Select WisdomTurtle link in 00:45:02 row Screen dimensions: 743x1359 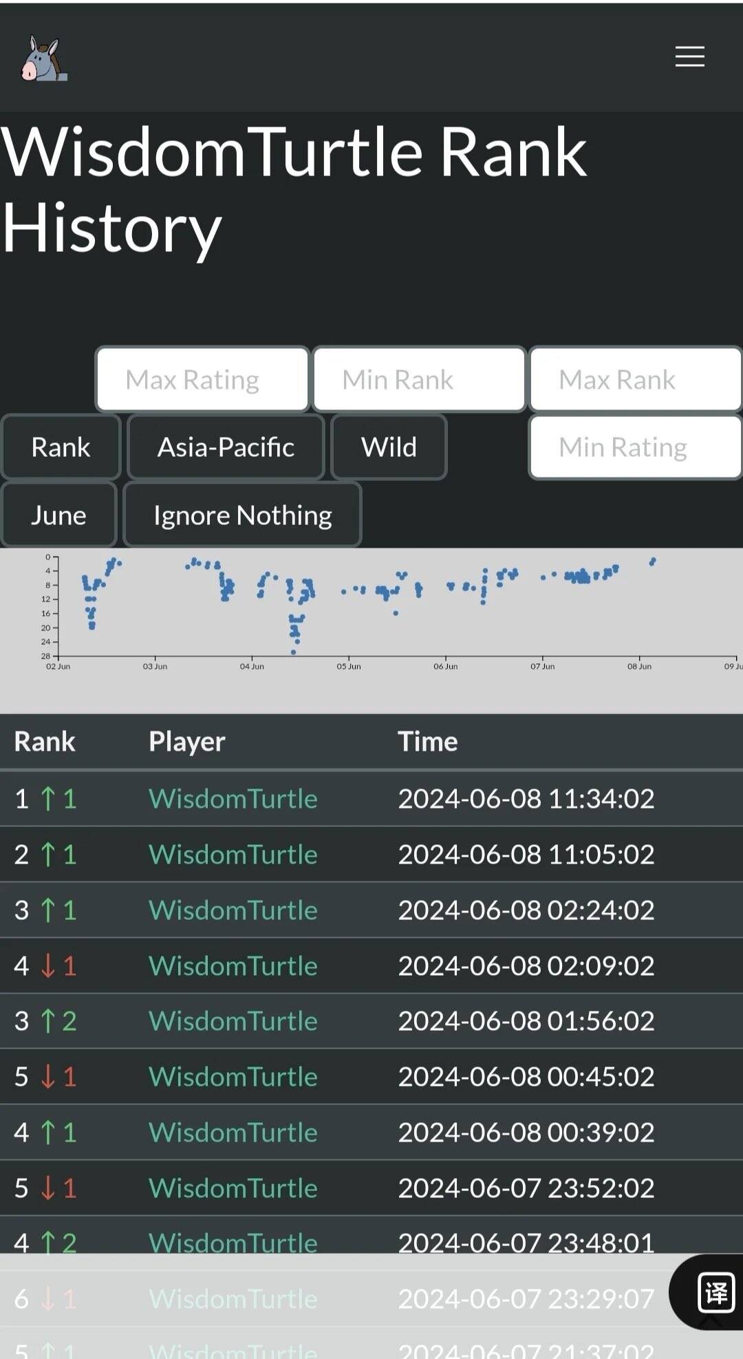tap(233, 1077)
